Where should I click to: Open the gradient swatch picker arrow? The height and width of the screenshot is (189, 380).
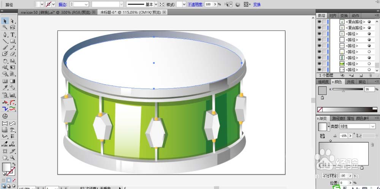coord(329,126)
